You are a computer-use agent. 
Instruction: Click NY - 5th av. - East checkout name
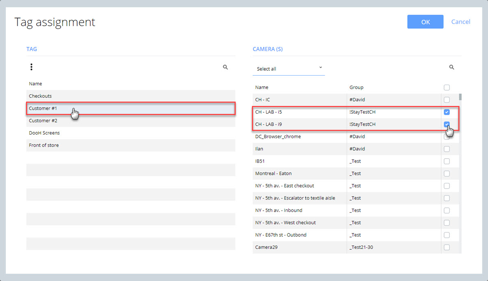pos(284,186)
